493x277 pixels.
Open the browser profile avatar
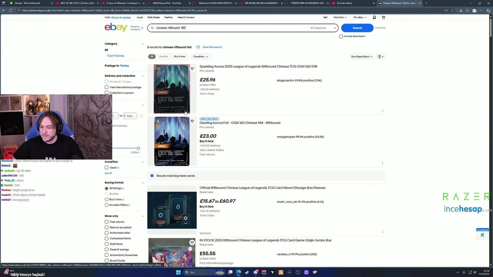[474, 10]
